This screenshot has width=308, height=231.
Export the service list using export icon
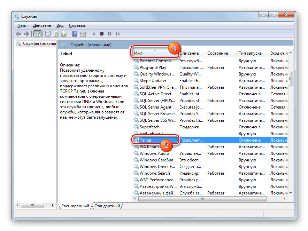click(x=64, y=34)
